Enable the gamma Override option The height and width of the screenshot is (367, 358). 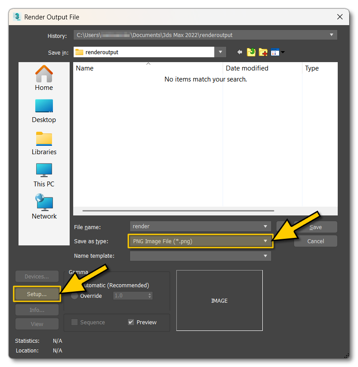click(x=74, y=296)
